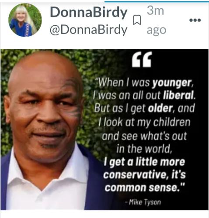Open the DonnaBirdy display name link
The width and height of the screenshot is (209, 218).
[89, 13]
